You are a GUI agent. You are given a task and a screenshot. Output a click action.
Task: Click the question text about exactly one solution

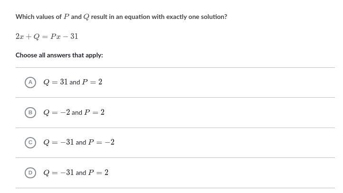[121, 17]
